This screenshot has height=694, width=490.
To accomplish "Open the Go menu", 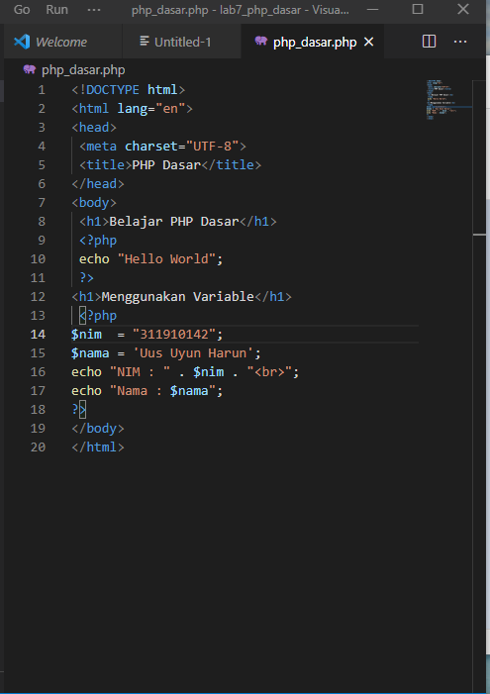I will click(22, 9).
